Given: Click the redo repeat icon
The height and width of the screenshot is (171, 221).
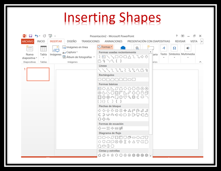Looking at the screenshot, I should (44, 36).
